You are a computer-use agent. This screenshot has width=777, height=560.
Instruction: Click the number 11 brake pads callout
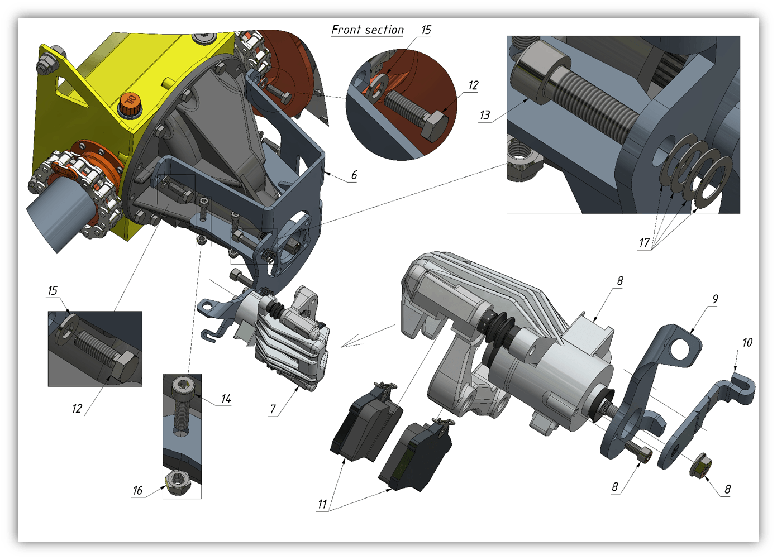(322, 504)
